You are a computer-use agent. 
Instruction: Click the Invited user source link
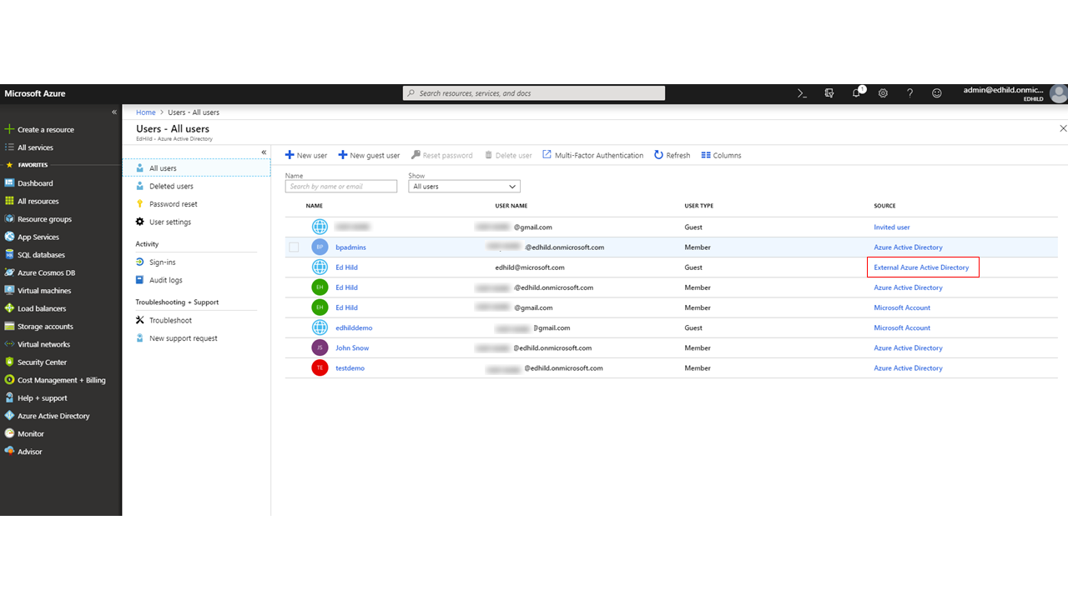coord(892,227)
